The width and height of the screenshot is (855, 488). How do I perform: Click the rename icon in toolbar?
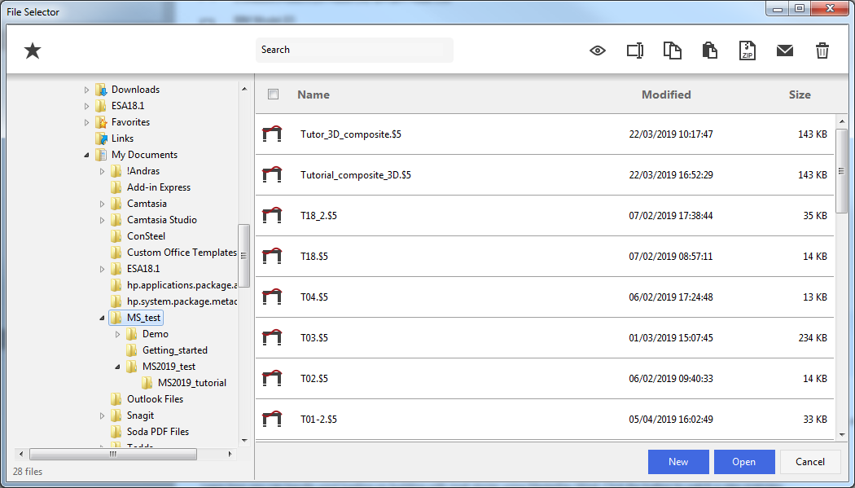tap(634, 51)
